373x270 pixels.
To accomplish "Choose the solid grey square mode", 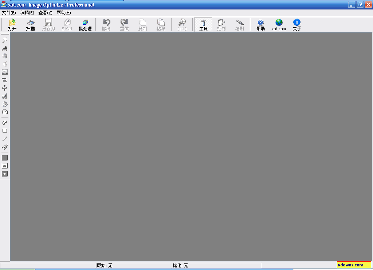I will pyautogui.click(x=5, y=158).
